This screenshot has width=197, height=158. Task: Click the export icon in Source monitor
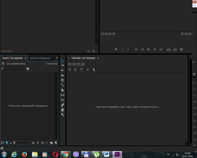click(94, 51)
